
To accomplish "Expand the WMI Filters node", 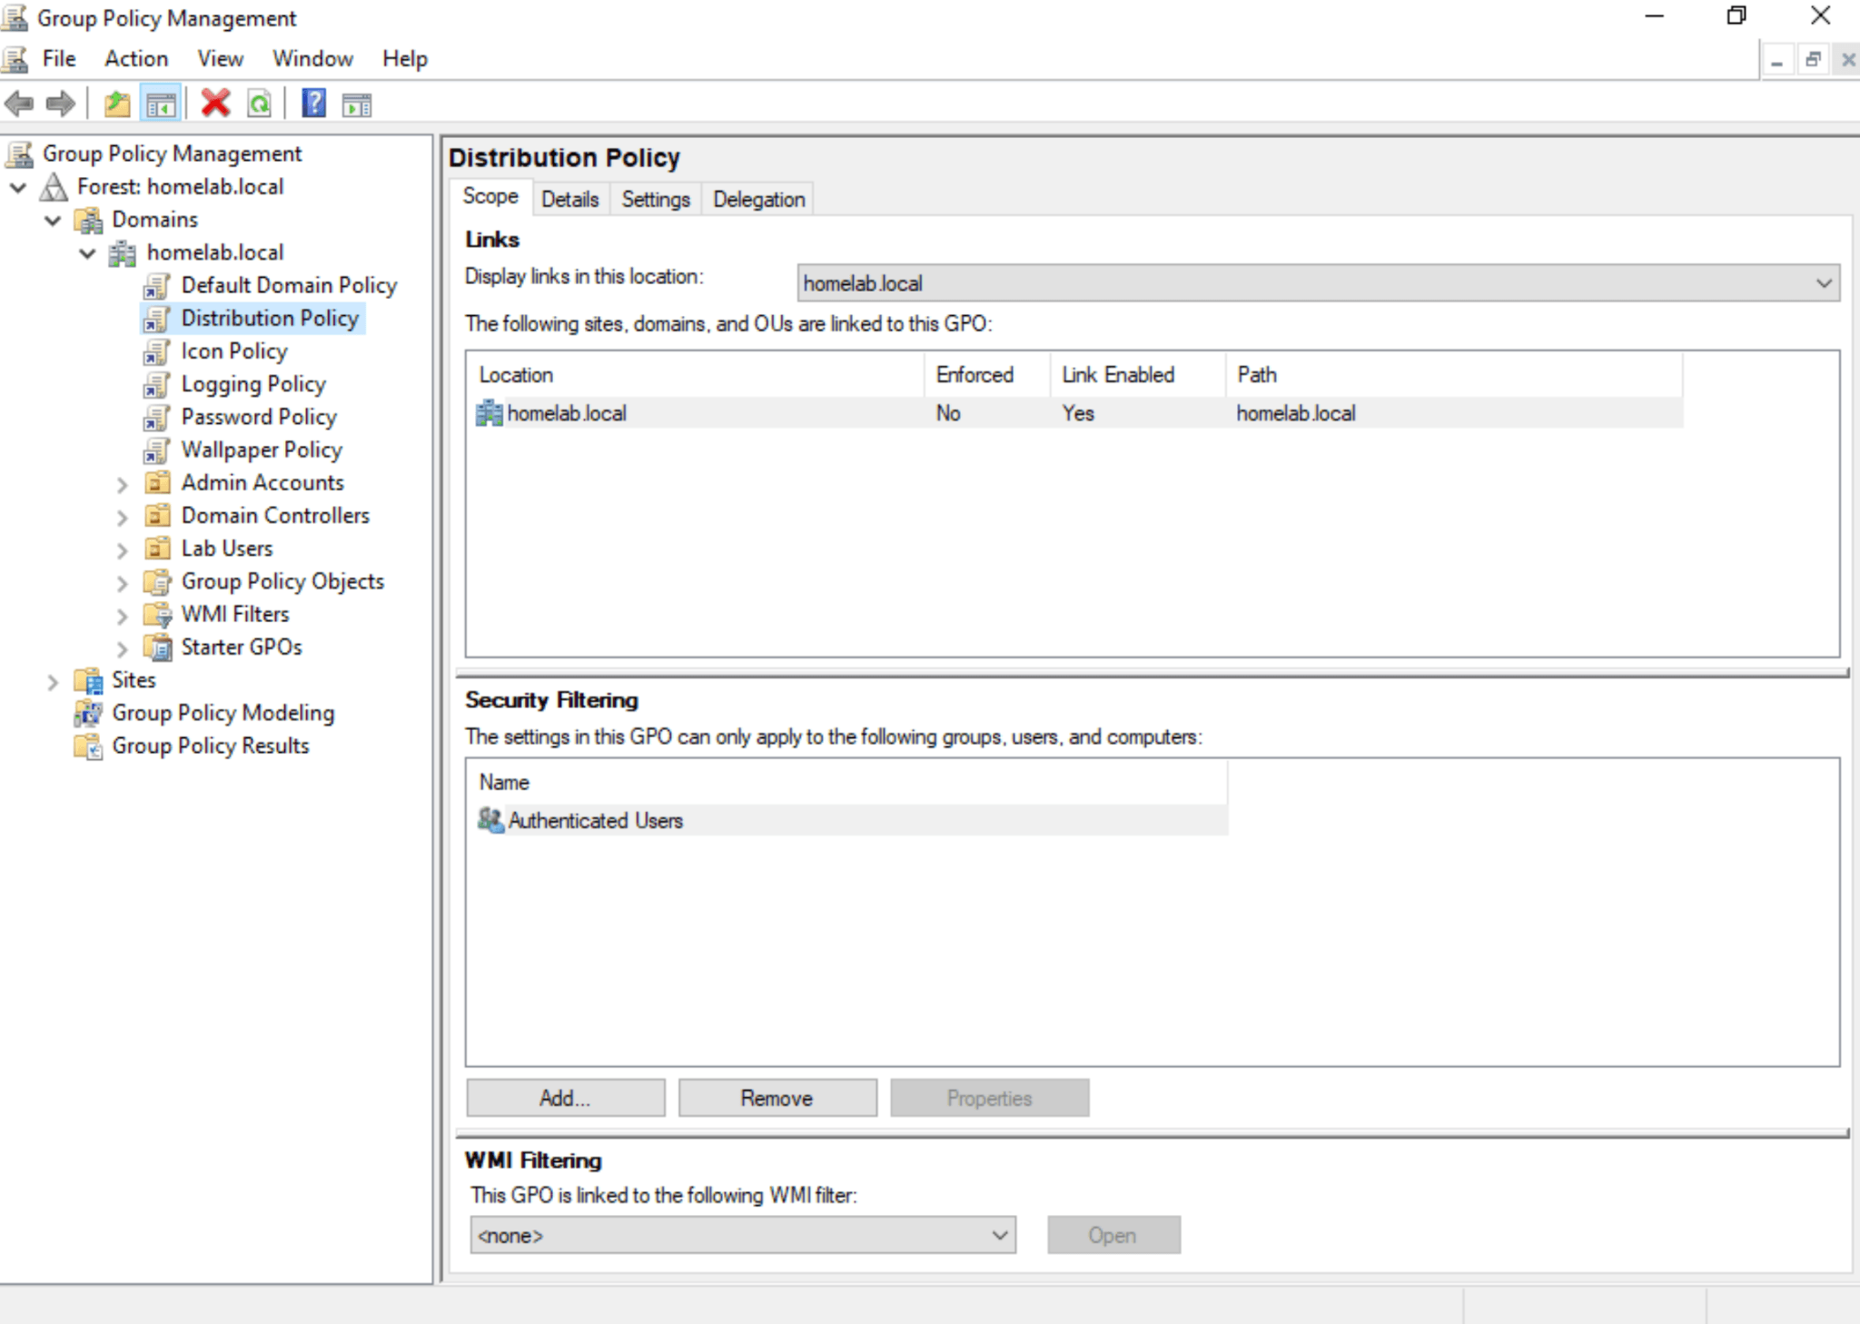I will [123, 616].
